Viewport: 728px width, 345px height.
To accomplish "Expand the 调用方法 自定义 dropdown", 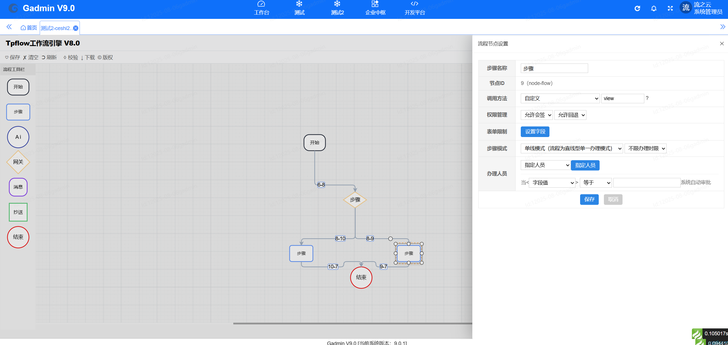I will (560, 98).
